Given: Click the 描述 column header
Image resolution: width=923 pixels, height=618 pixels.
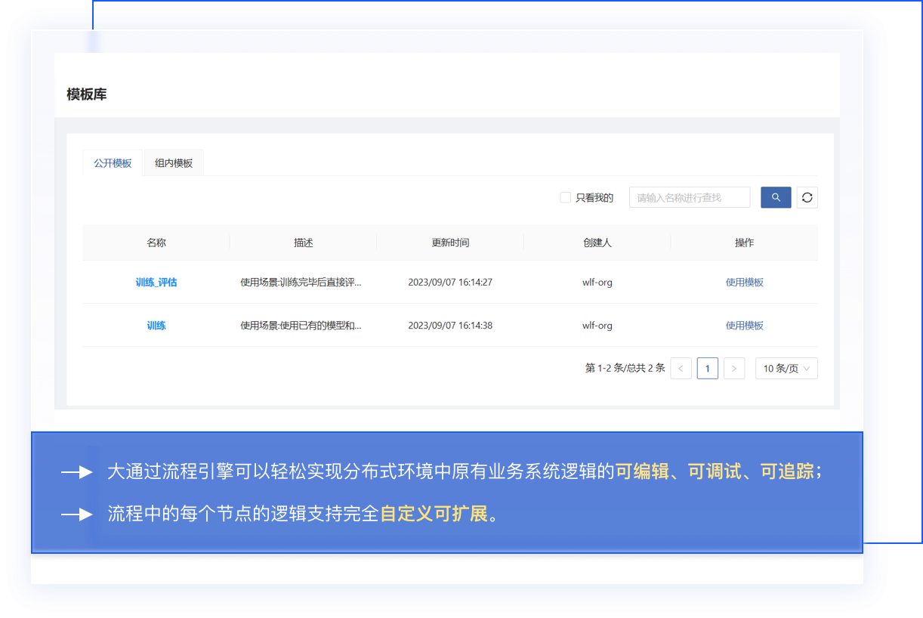Looking at the screenshot, I should (303, 243).
